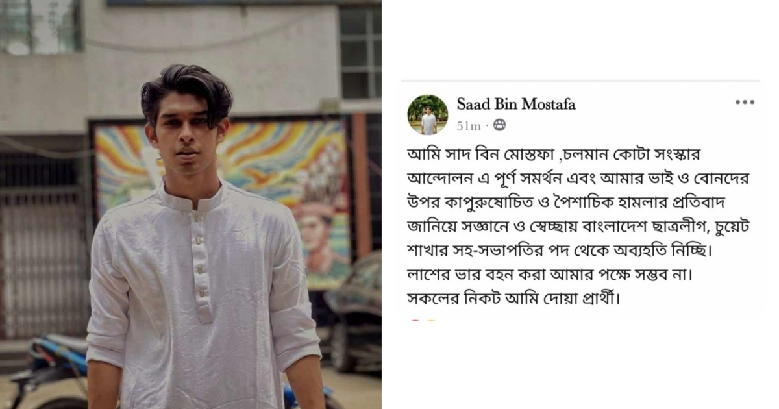The image size is (779, 409).
Task: Open the three-dot post options menu
Action: 745,103
